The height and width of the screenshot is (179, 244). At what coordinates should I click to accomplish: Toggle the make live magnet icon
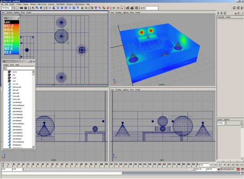tap(108, 8)
